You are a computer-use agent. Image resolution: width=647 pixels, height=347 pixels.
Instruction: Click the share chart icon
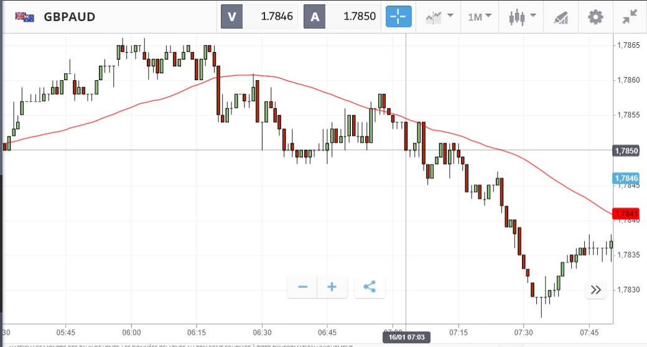point(370,287)
